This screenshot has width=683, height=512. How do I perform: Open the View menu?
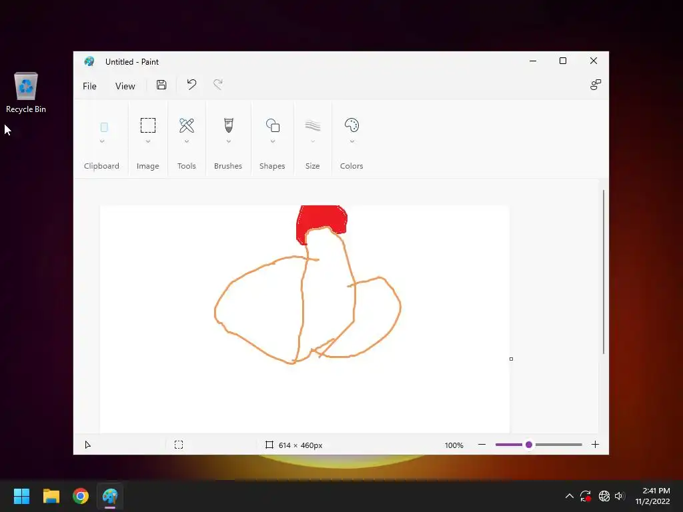tap(125, 86)
